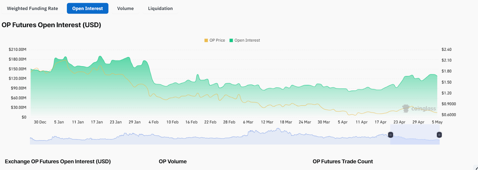Click the 4 Feb date axis label
The height and width of the screenshot is (170, 478).
[154, 122]
